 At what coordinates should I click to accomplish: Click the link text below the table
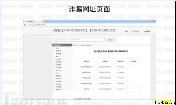point(82,99)
